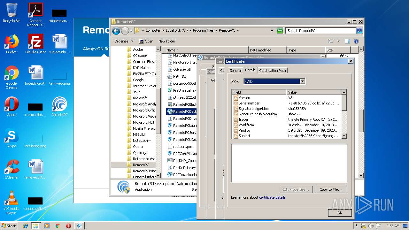This screenshot has height=230, width=409.
Task: Show hidden system tray icons
Action: [x=356, y=226]
